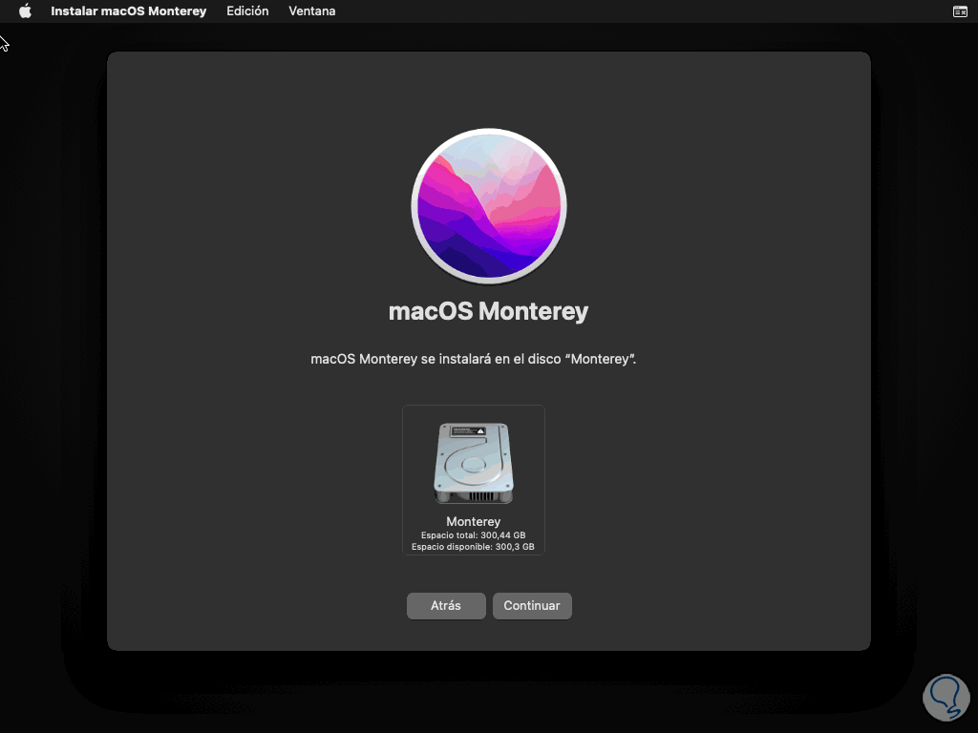Click the 'Espacio disponible: 300,3 GB' text

(473, 547)
